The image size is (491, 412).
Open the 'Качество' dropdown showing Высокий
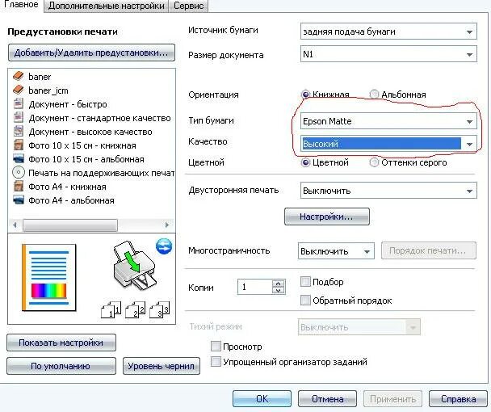pos(388,144)
